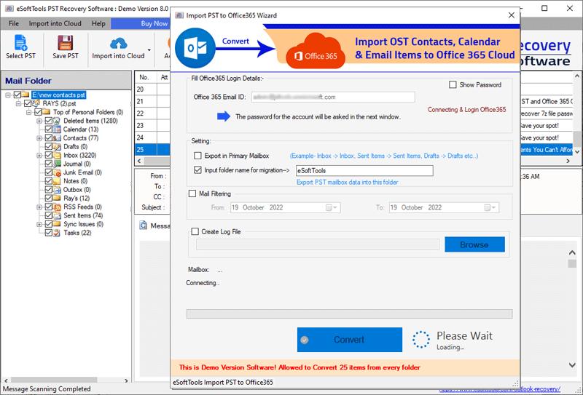Toggle the Mail Filtering checkbox
583x395 pixels.
pyautogui.click(x=192, y=193)
